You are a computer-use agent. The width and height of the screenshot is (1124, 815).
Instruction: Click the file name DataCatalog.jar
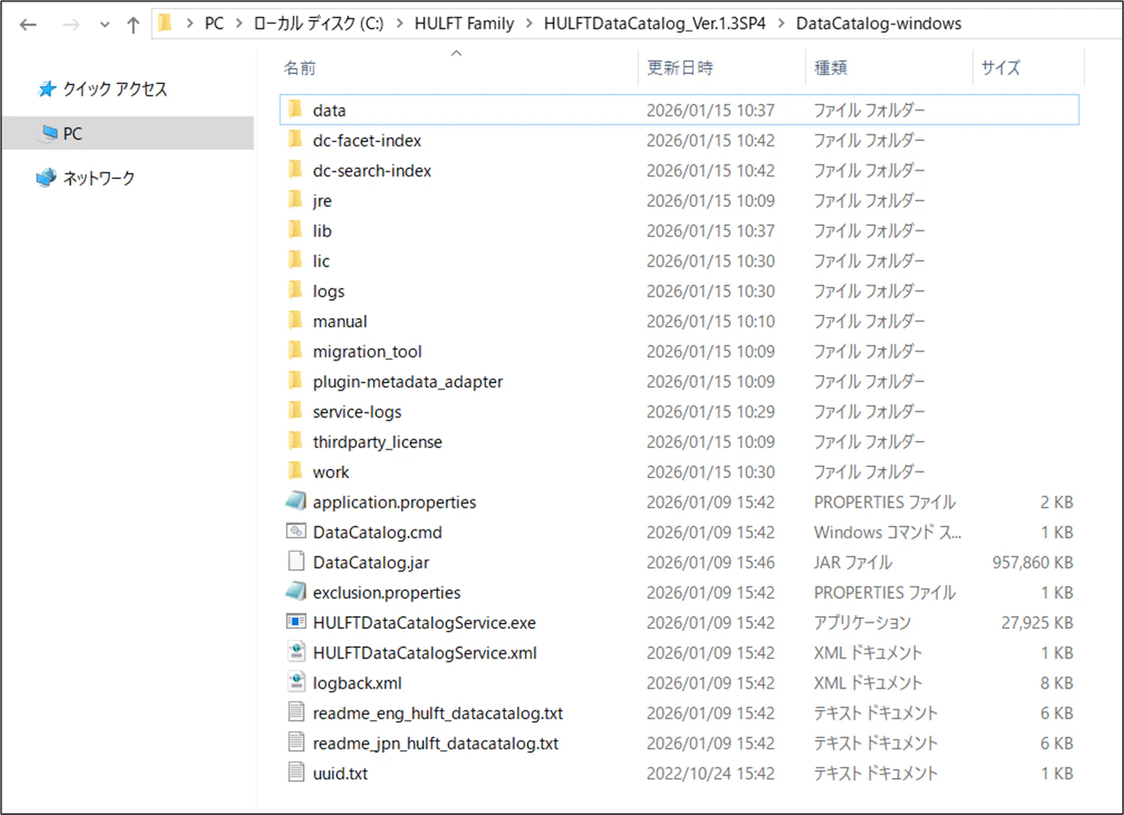tap(370, 562)
